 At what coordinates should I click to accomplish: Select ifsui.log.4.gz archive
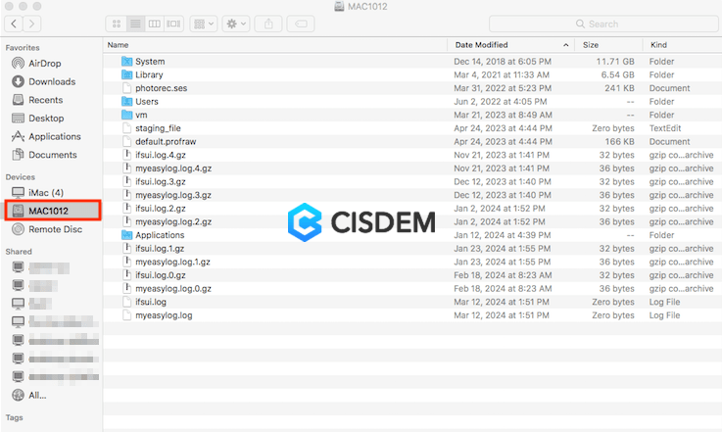click(161, 155)
